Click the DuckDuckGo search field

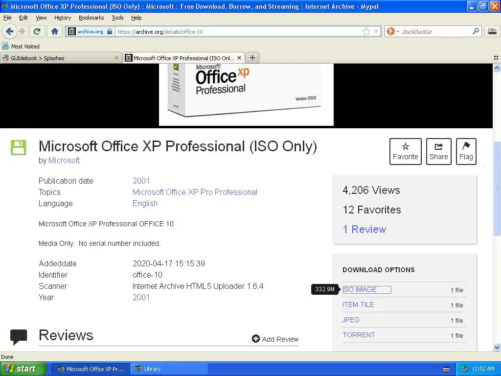point(436,31)
